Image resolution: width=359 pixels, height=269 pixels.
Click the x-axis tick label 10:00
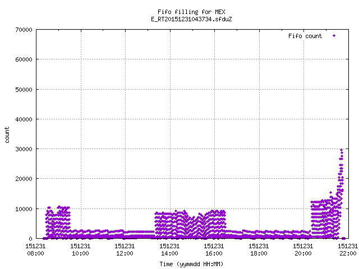[80, 253]
